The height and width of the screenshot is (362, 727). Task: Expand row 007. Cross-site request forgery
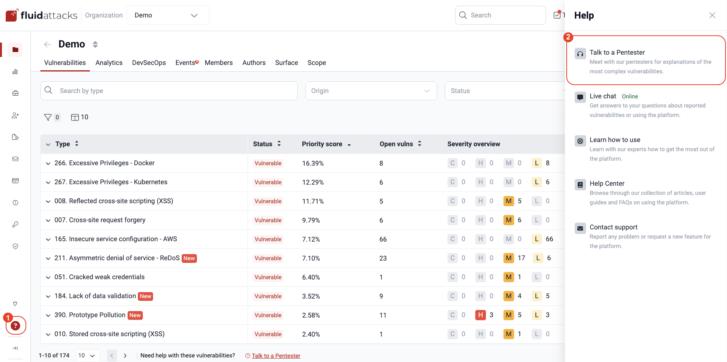tap(48, 220)
